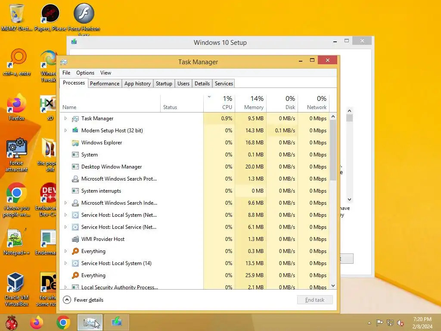Switch to the Users tab
Screen dimensions: 441x331
183,84
